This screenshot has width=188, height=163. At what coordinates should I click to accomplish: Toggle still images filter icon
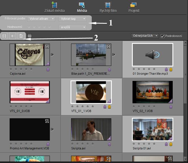(21, 36)
